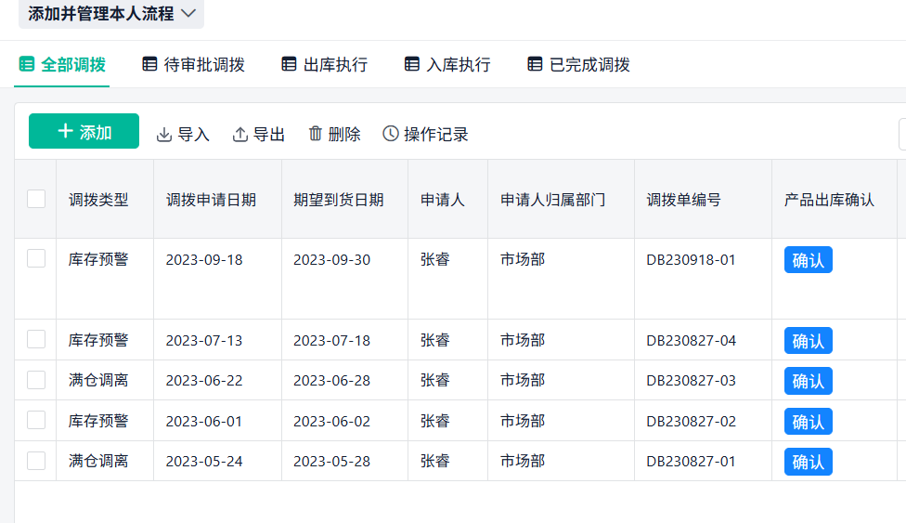Click 确认 button for DB230918-01
The height and width of the screenshot is (523, 906).
(x=808, y=260)
